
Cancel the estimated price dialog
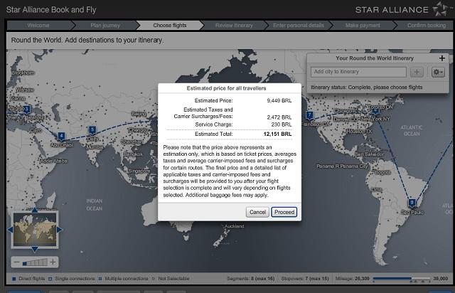tap(257, 212)
